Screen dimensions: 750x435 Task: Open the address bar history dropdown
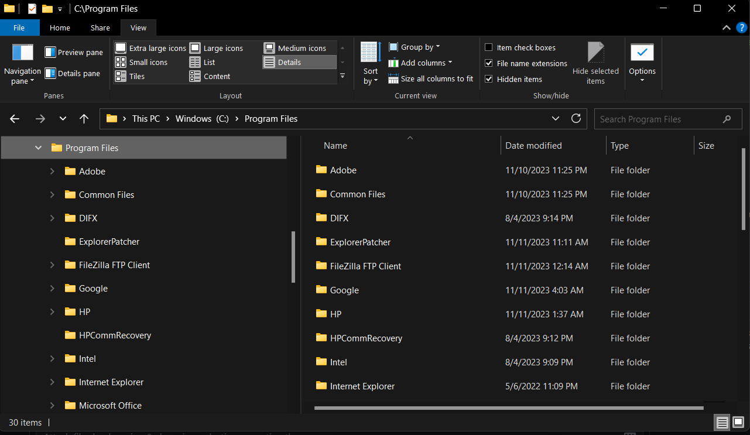tap(555, 118)
